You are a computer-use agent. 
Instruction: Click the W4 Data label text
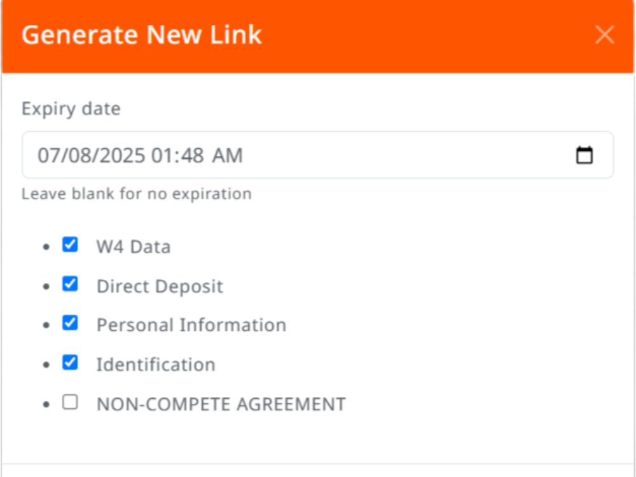tap(134, 247)
